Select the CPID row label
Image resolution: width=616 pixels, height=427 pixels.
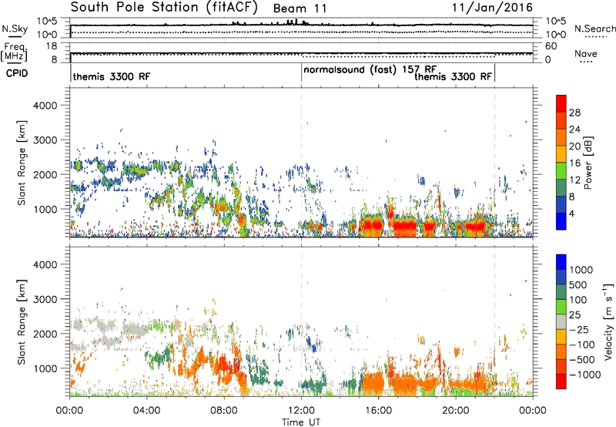17,73
